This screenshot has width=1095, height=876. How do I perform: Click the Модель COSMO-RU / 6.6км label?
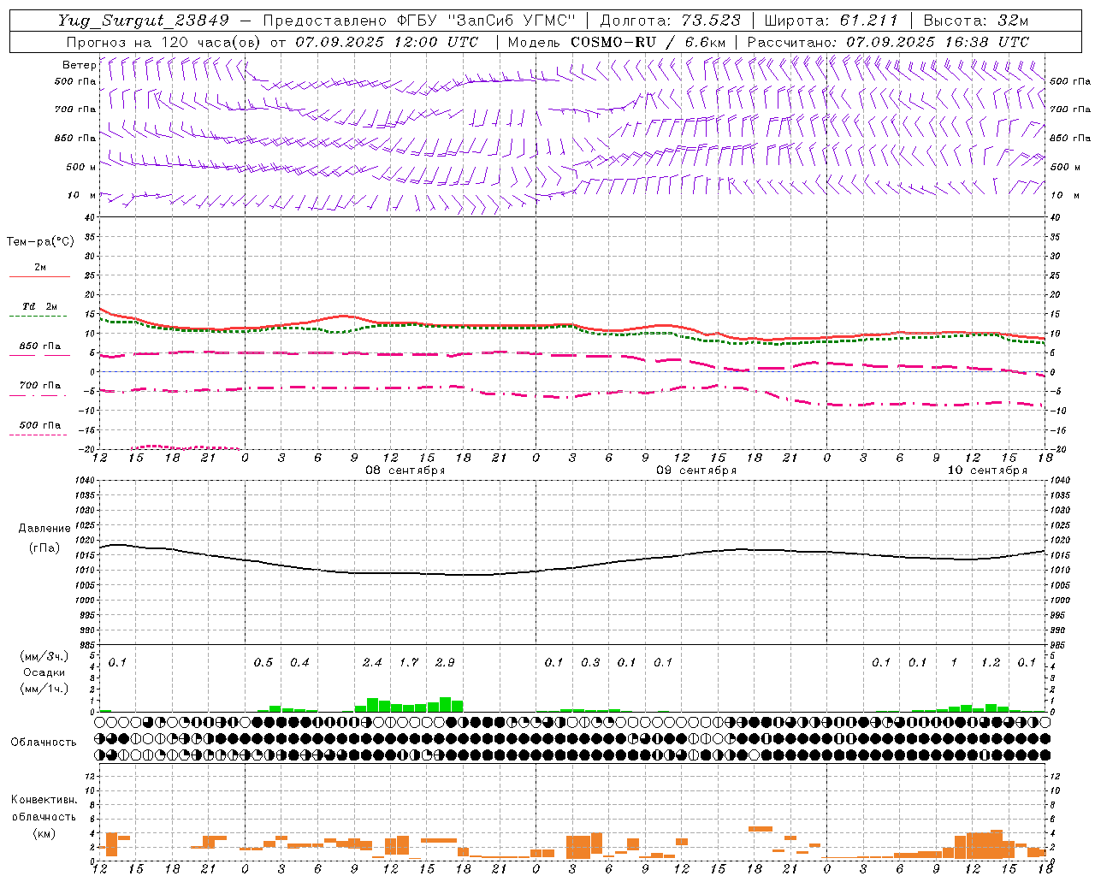[x=617, y=42]
